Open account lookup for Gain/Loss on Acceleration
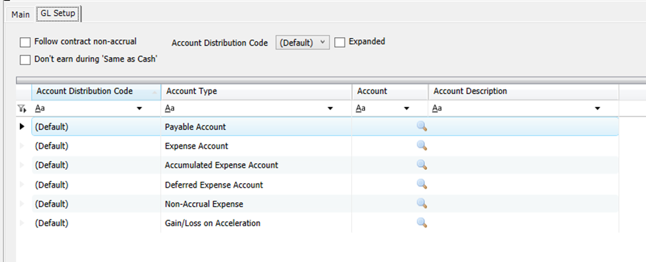646x262 pixels. point(421,223)
